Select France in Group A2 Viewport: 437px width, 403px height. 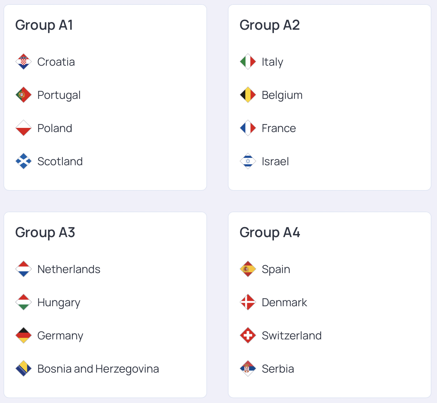point(278,128)
